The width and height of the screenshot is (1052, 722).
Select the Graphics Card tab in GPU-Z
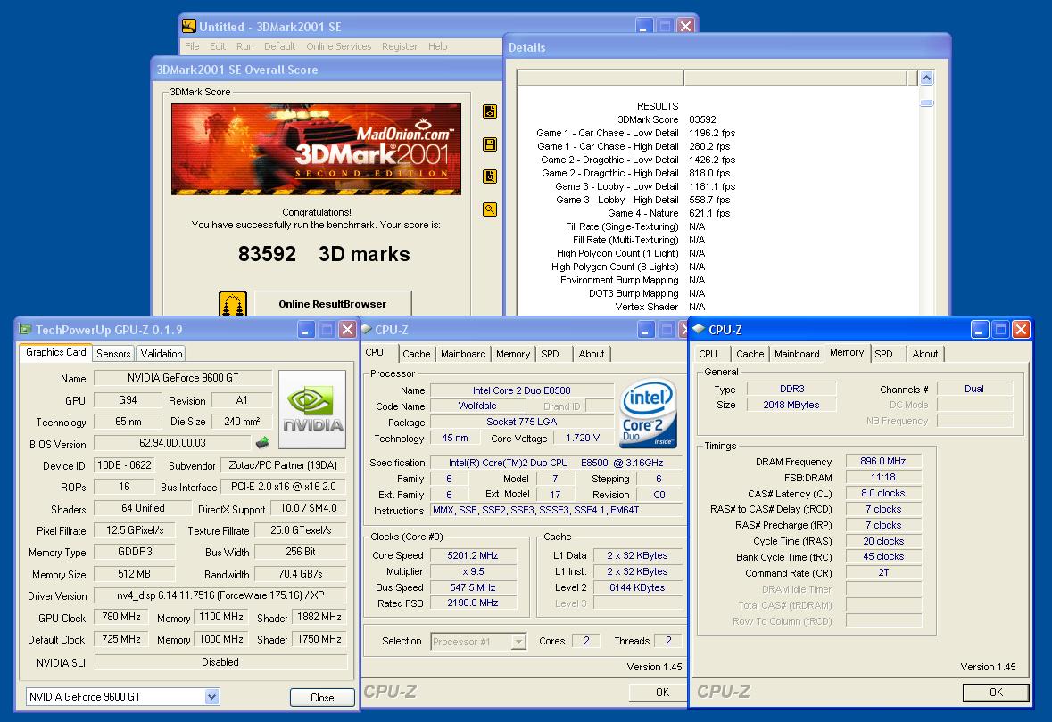coord(55,352)
